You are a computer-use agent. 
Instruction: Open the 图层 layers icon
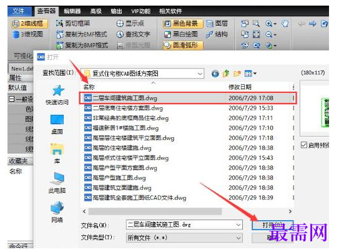(x=210, y=23)
